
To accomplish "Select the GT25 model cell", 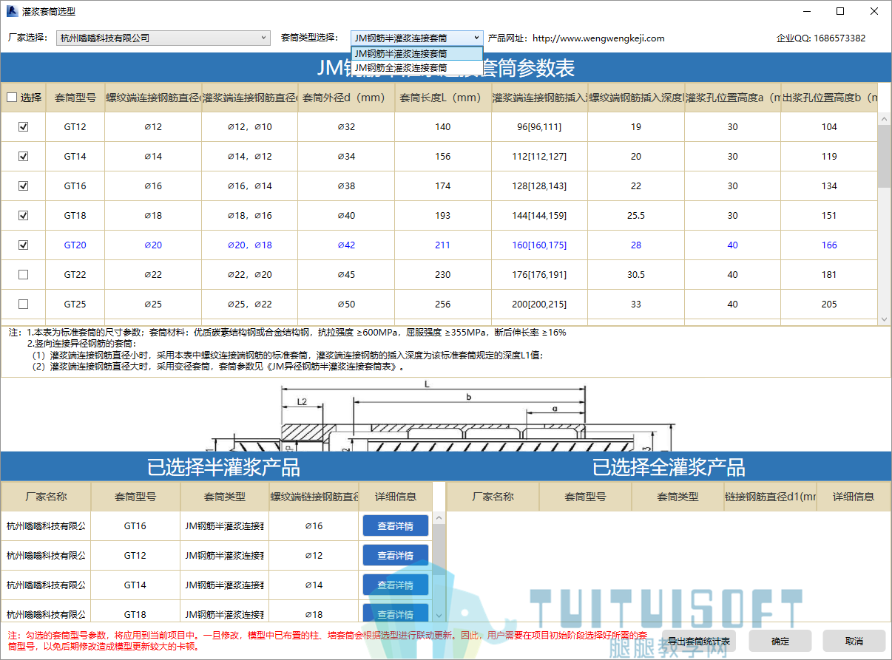I will [x=75, y=305].
